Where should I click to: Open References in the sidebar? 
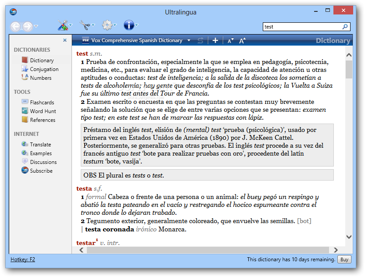click(x=43, y=120)
